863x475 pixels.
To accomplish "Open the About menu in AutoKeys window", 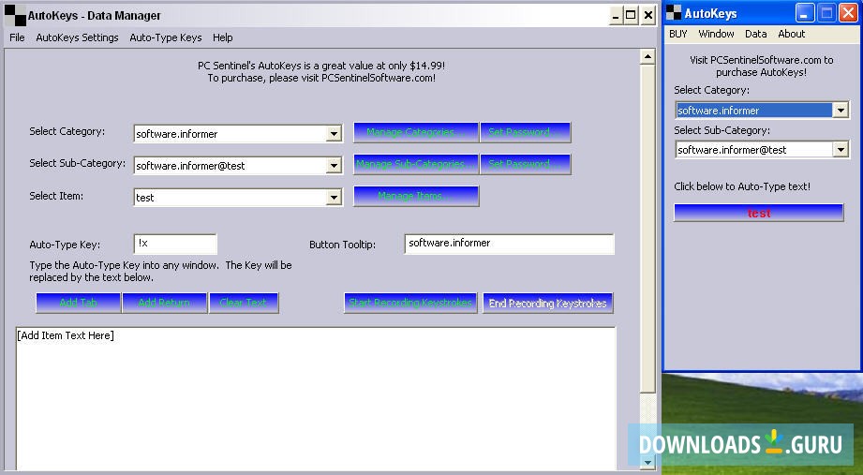I will tap(792, 34).
